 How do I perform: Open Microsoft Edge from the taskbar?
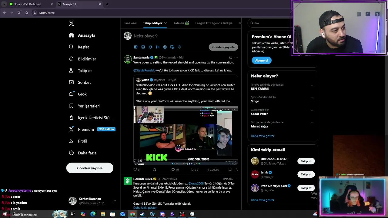(93, 214)
